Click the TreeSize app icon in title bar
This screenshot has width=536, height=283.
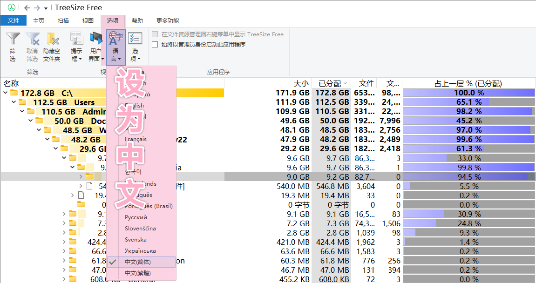pyautogui.click(x=12, y=7)
